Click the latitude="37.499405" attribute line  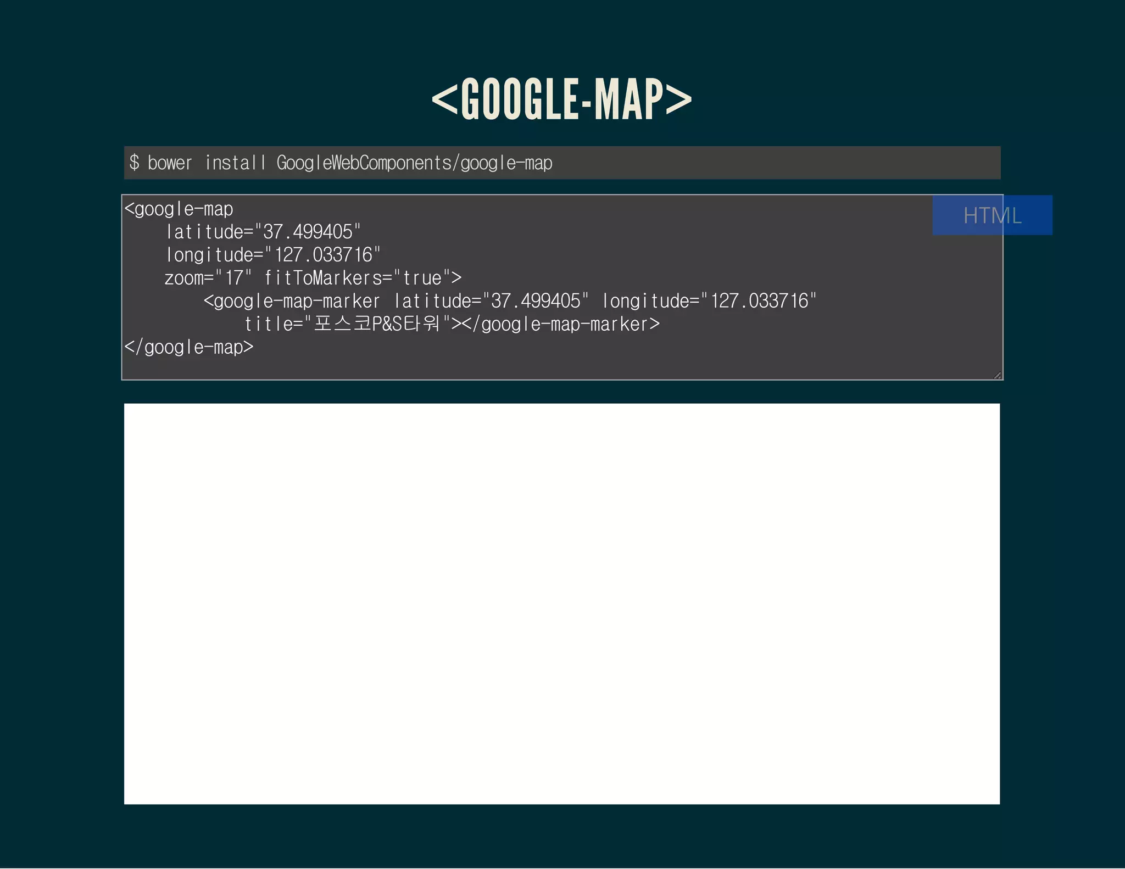point(263,232)
